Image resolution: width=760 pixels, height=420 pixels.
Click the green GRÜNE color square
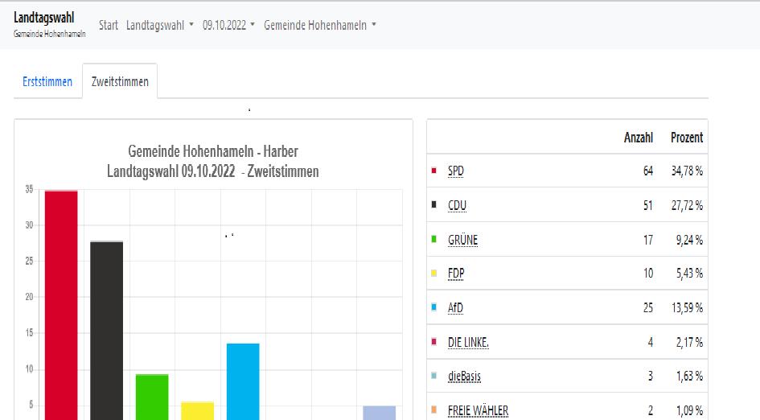pos(433,239)
